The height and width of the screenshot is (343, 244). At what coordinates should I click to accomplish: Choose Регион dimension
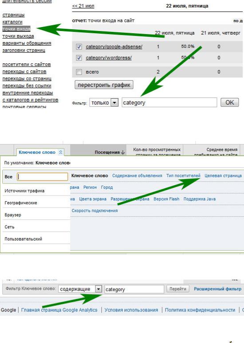(90, 187)
